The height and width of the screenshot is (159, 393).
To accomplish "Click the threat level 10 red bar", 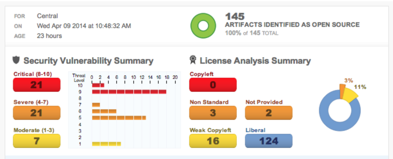I will coord(98,85).
